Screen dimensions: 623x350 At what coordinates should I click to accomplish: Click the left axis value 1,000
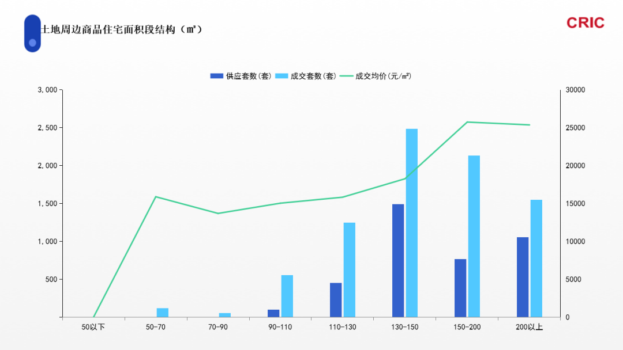coord(47,241)
